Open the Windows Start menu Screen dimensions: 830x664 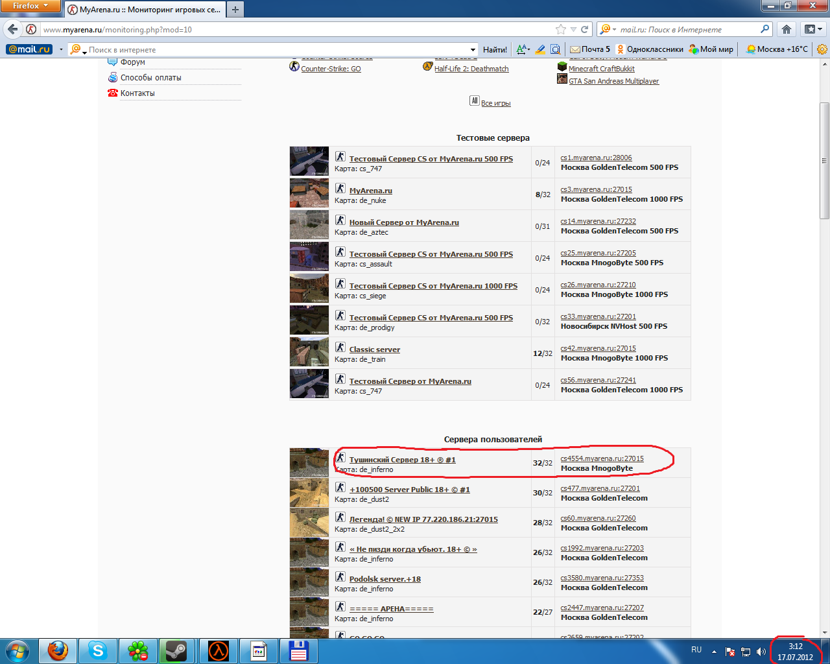[18, 650]
